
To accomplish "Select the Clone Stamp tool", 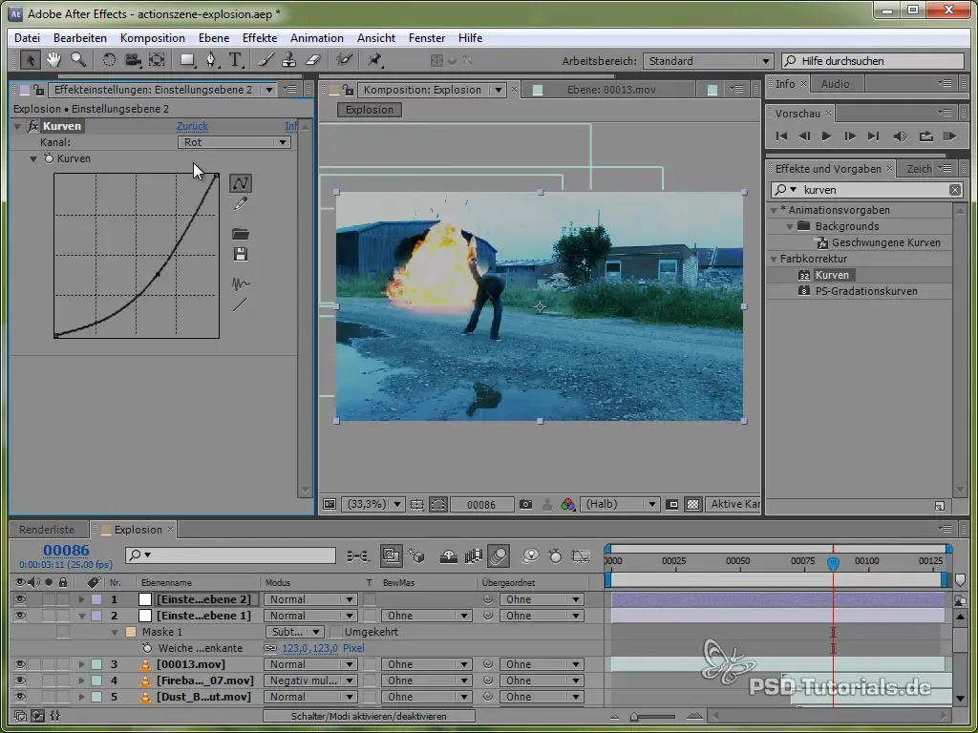I will pyautogui.click(x=288, y=60).
